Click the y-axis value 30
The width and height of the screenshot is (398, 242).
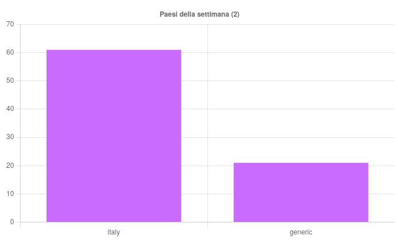click(10, 137)
